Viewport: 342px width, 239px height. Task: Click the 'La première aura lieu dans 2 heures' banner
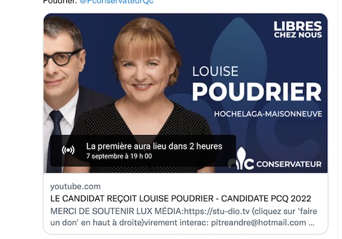coord(143,151)
